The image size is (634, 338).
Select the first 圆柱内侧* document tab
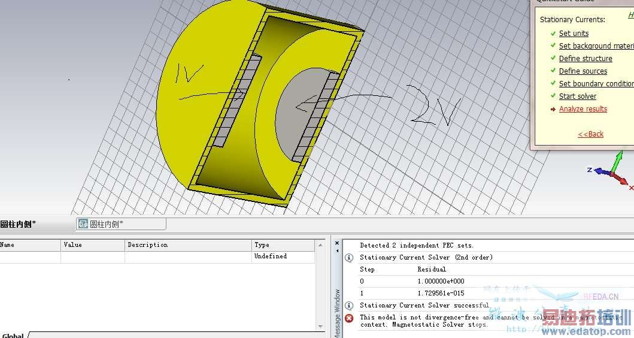[x=37, y=224]
